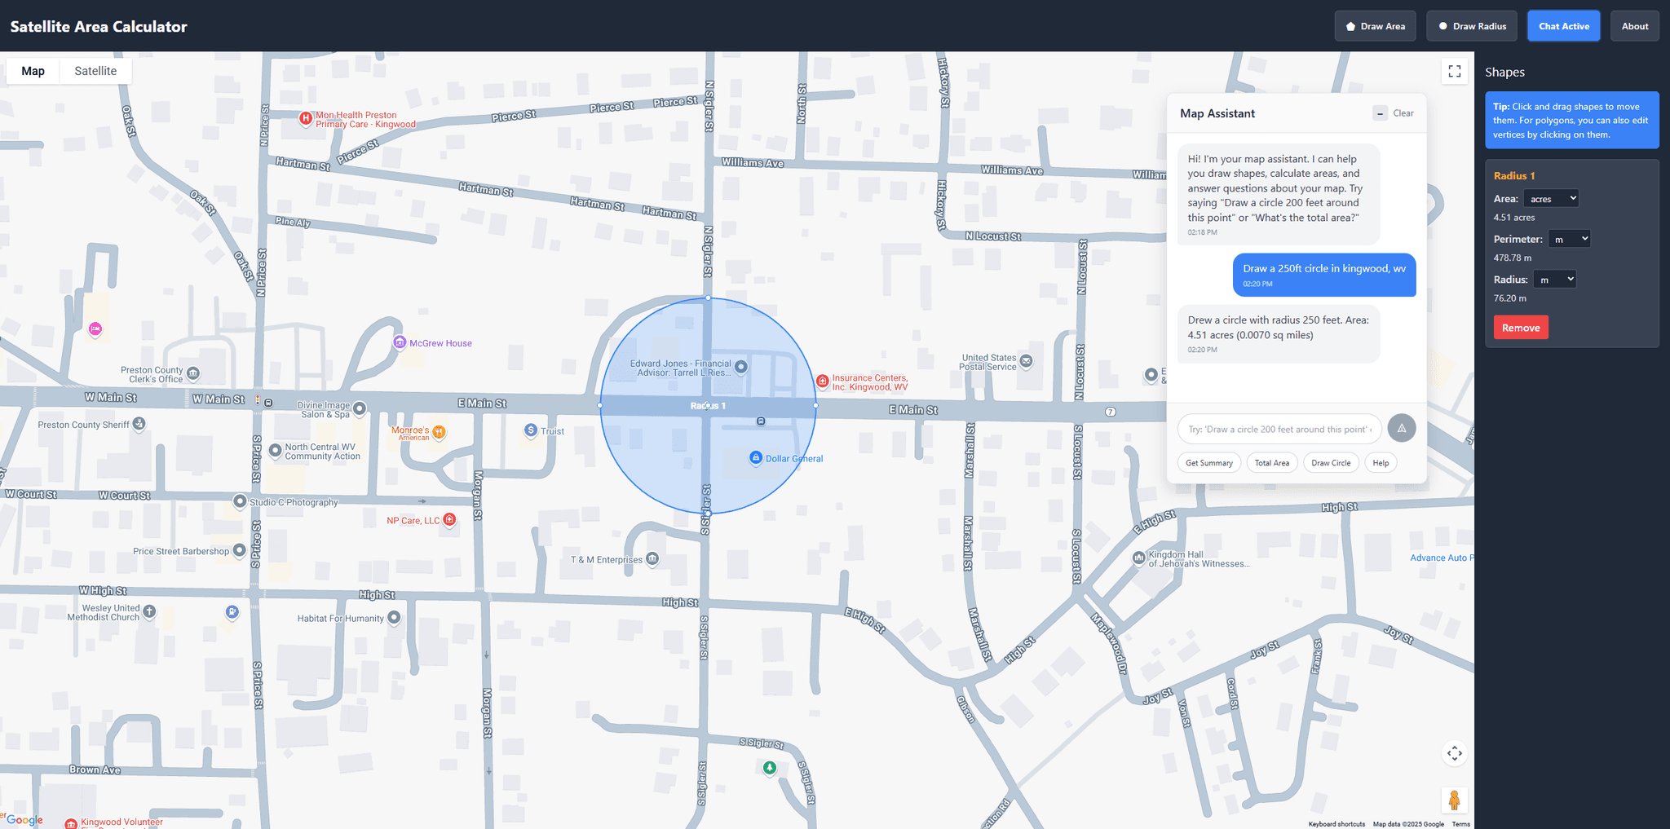
Task: Toggle the Chat Active button
Action: pyautogui.click(x=1563, y=26)
